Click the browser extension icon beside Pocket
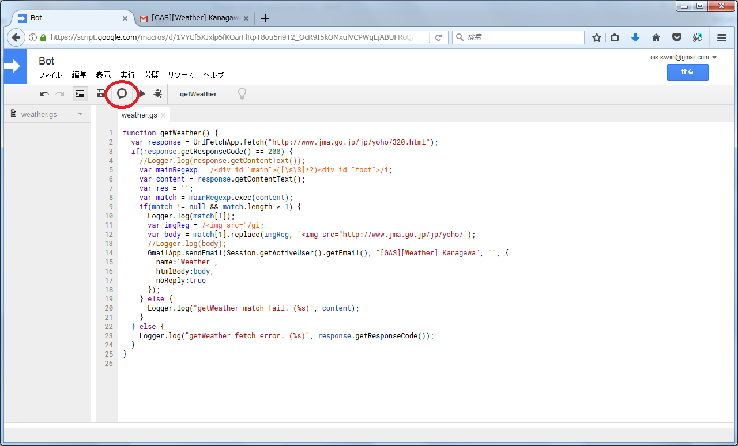Image resolution: width=738 pixels, height=446 pixels. pos(698,37)
